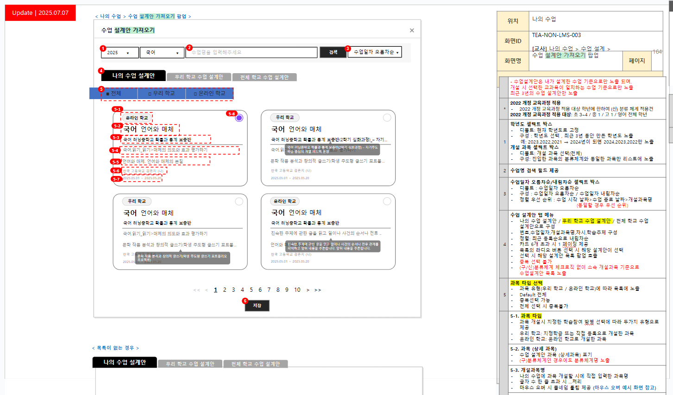Select the 나의 수업 설계안 tab in the popup

[133, 75]
